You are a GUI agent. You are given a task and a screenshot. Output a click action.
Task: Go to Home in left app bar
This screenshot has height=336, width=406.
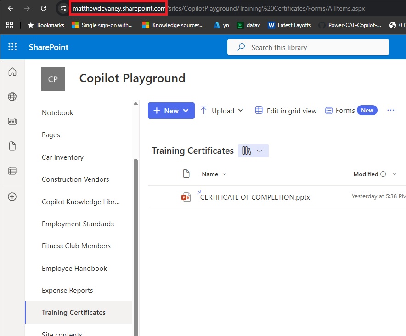pyautogui.click(x=12, y=72)
